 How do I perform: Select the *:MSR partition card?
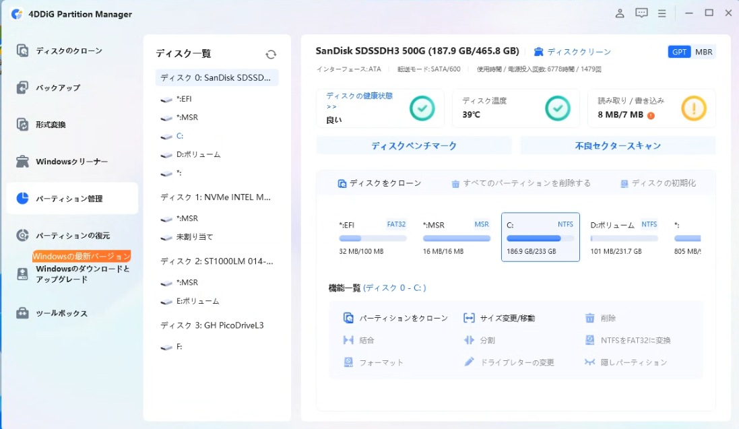tap(456, 237)
